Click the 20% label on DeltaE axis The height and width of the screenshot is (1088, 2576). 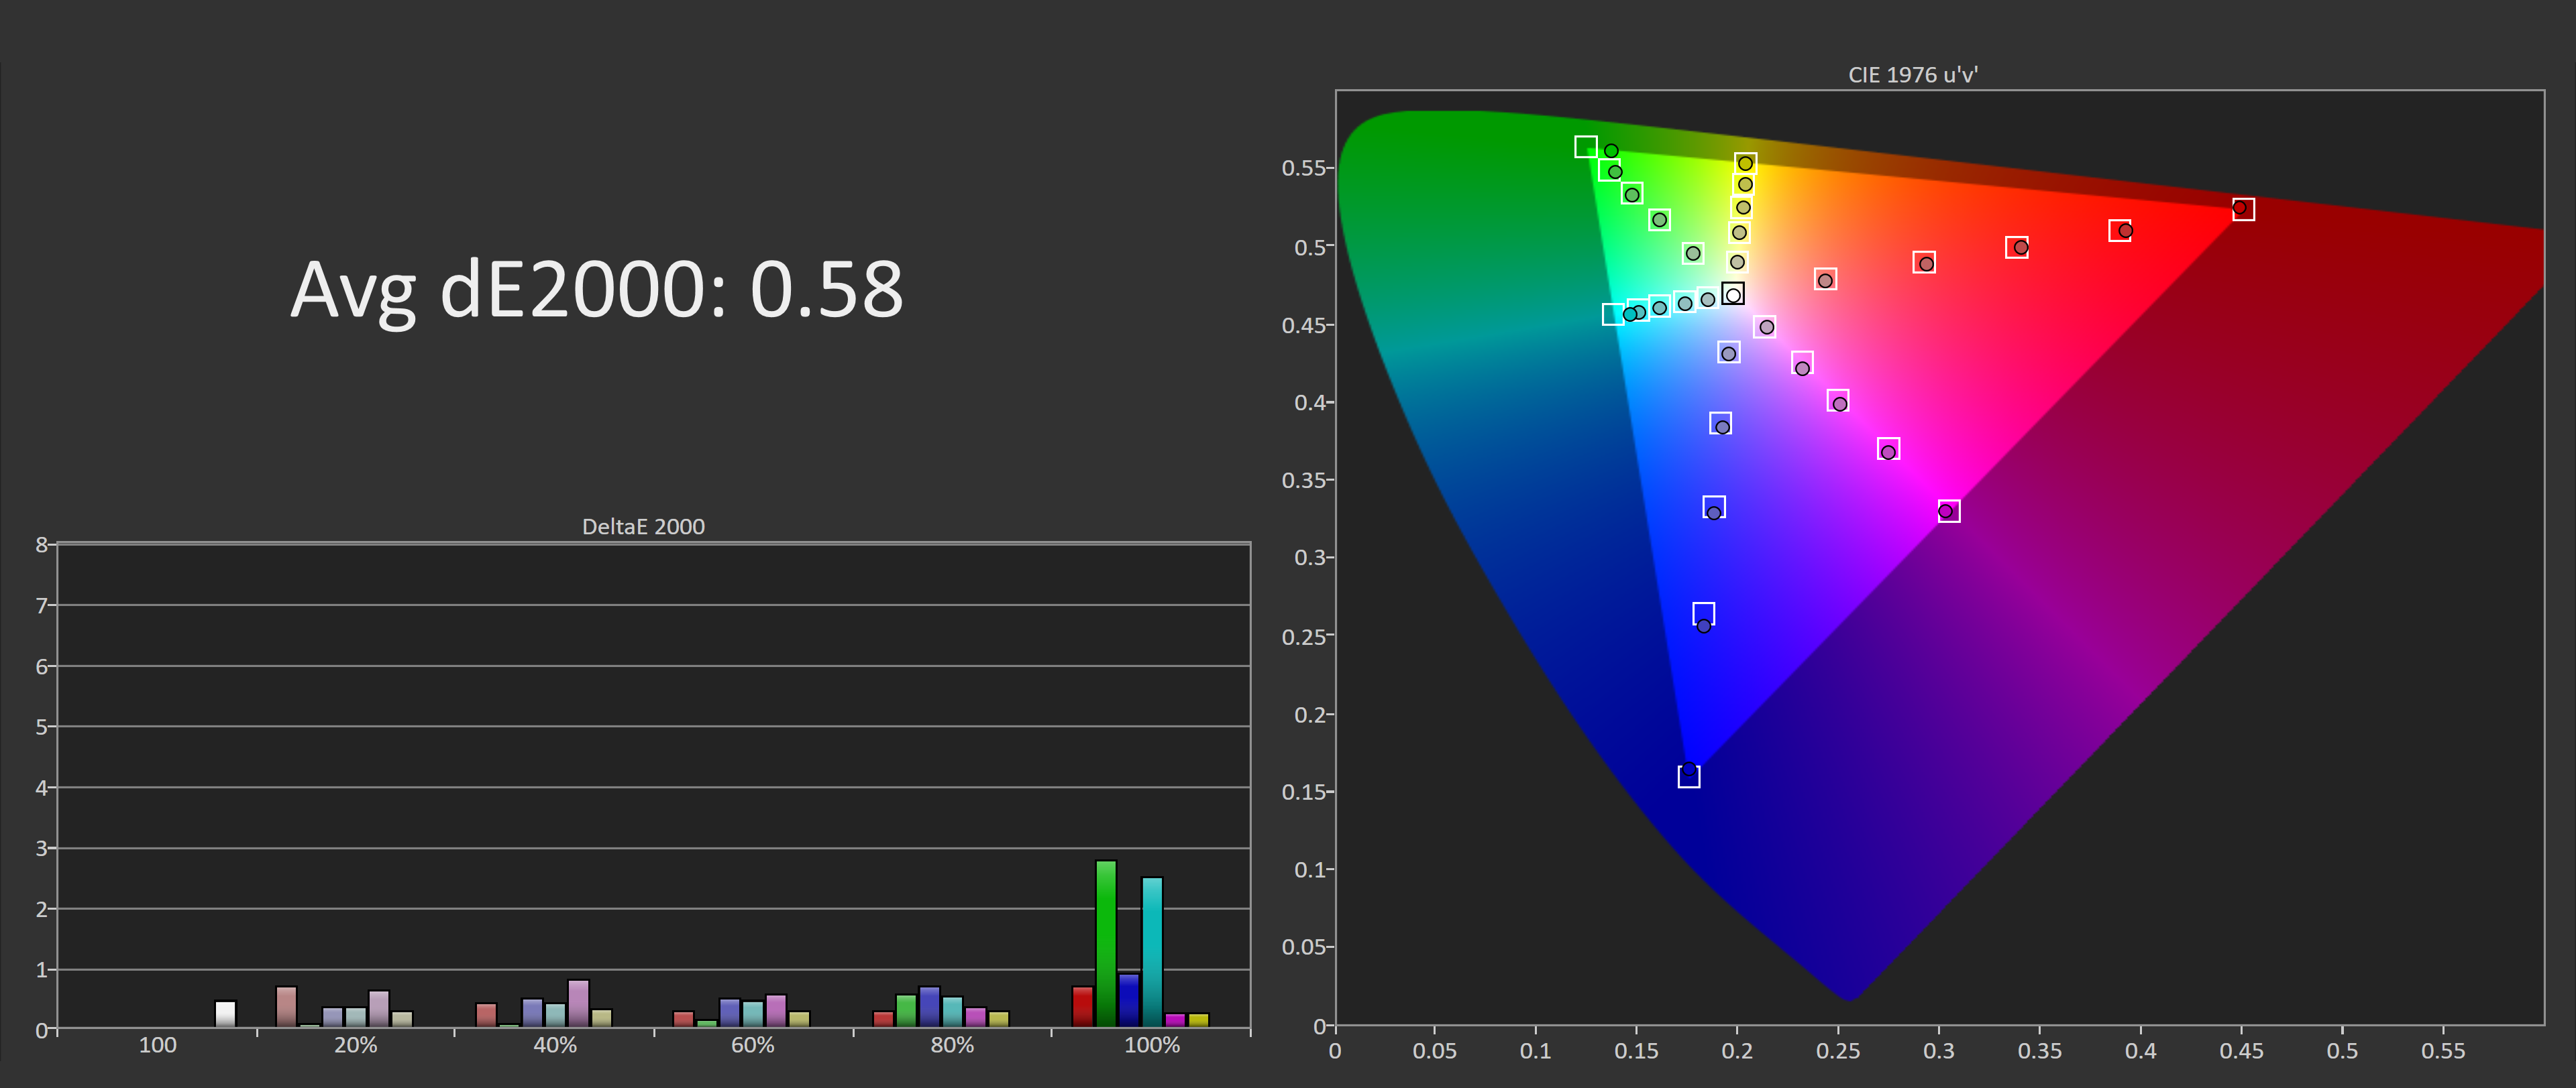point(355,1045)
